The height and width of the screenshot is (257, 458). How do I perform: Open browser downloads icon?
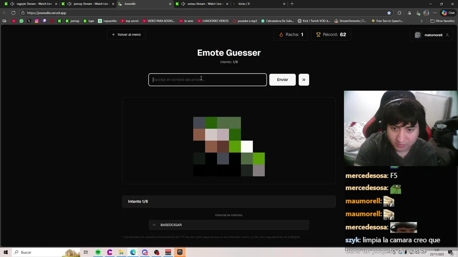pyautogui.click(x=418, y=13)
